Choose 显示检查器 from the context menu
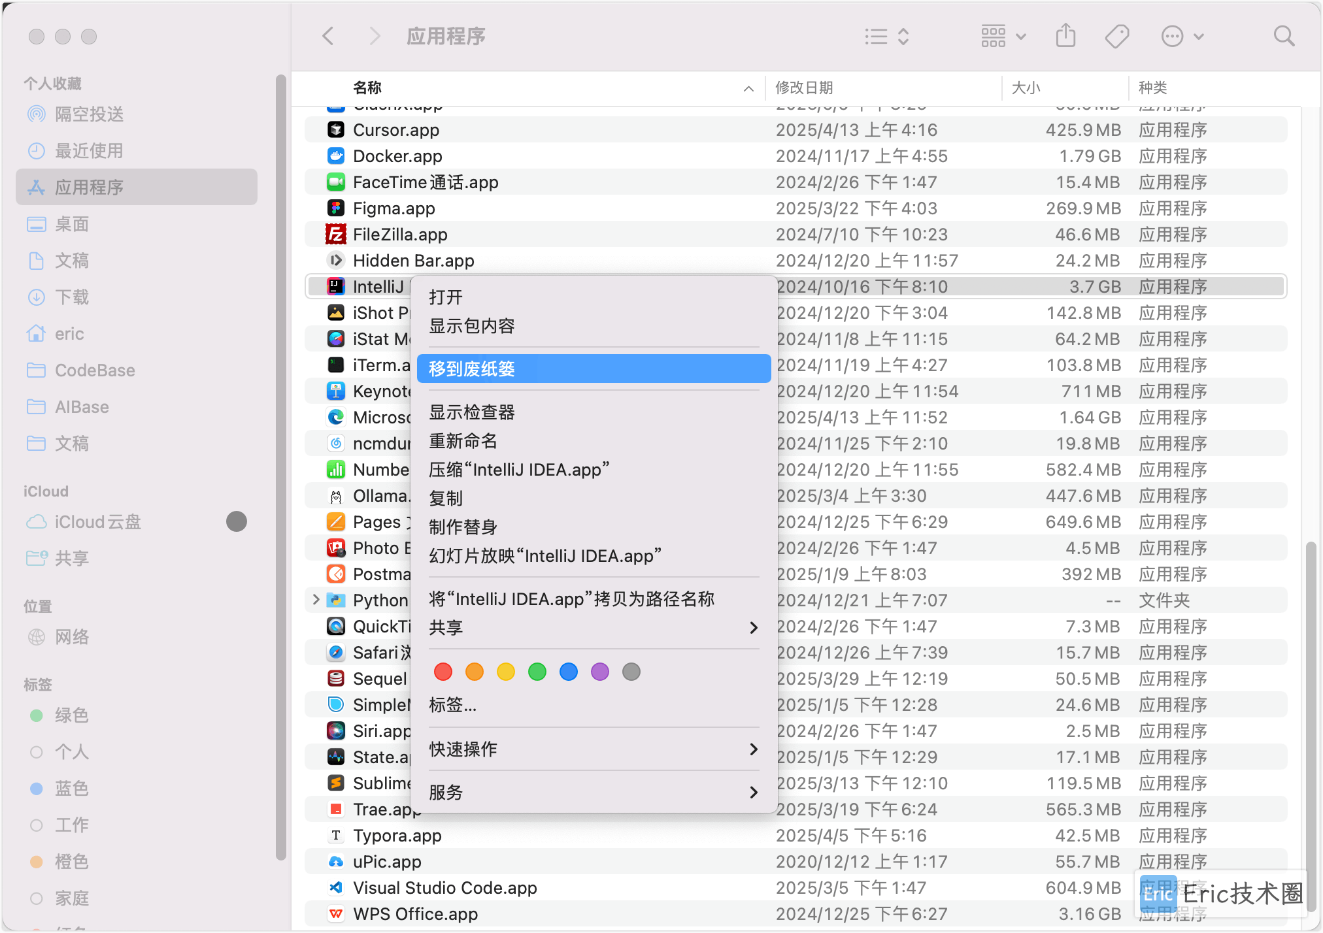1323x933 pixels. (x=594, y=412)
